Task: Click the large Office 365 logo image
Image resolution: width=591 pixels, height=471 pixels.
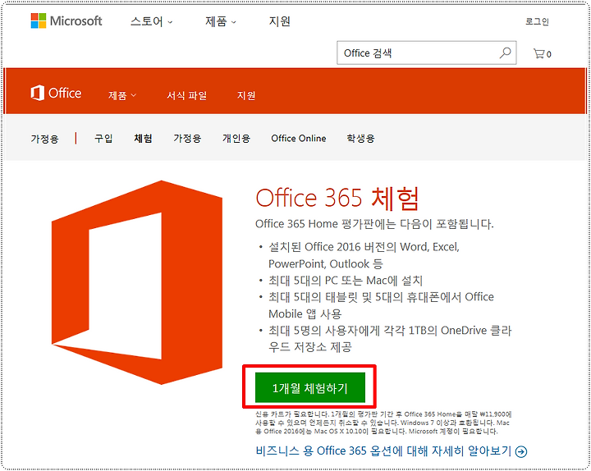Action: tap(137, 282)
